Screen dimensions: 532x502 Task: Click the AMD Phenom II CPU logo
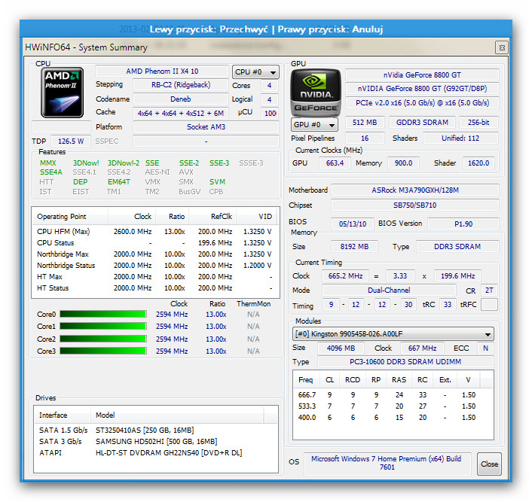click(x=62, y=93)
